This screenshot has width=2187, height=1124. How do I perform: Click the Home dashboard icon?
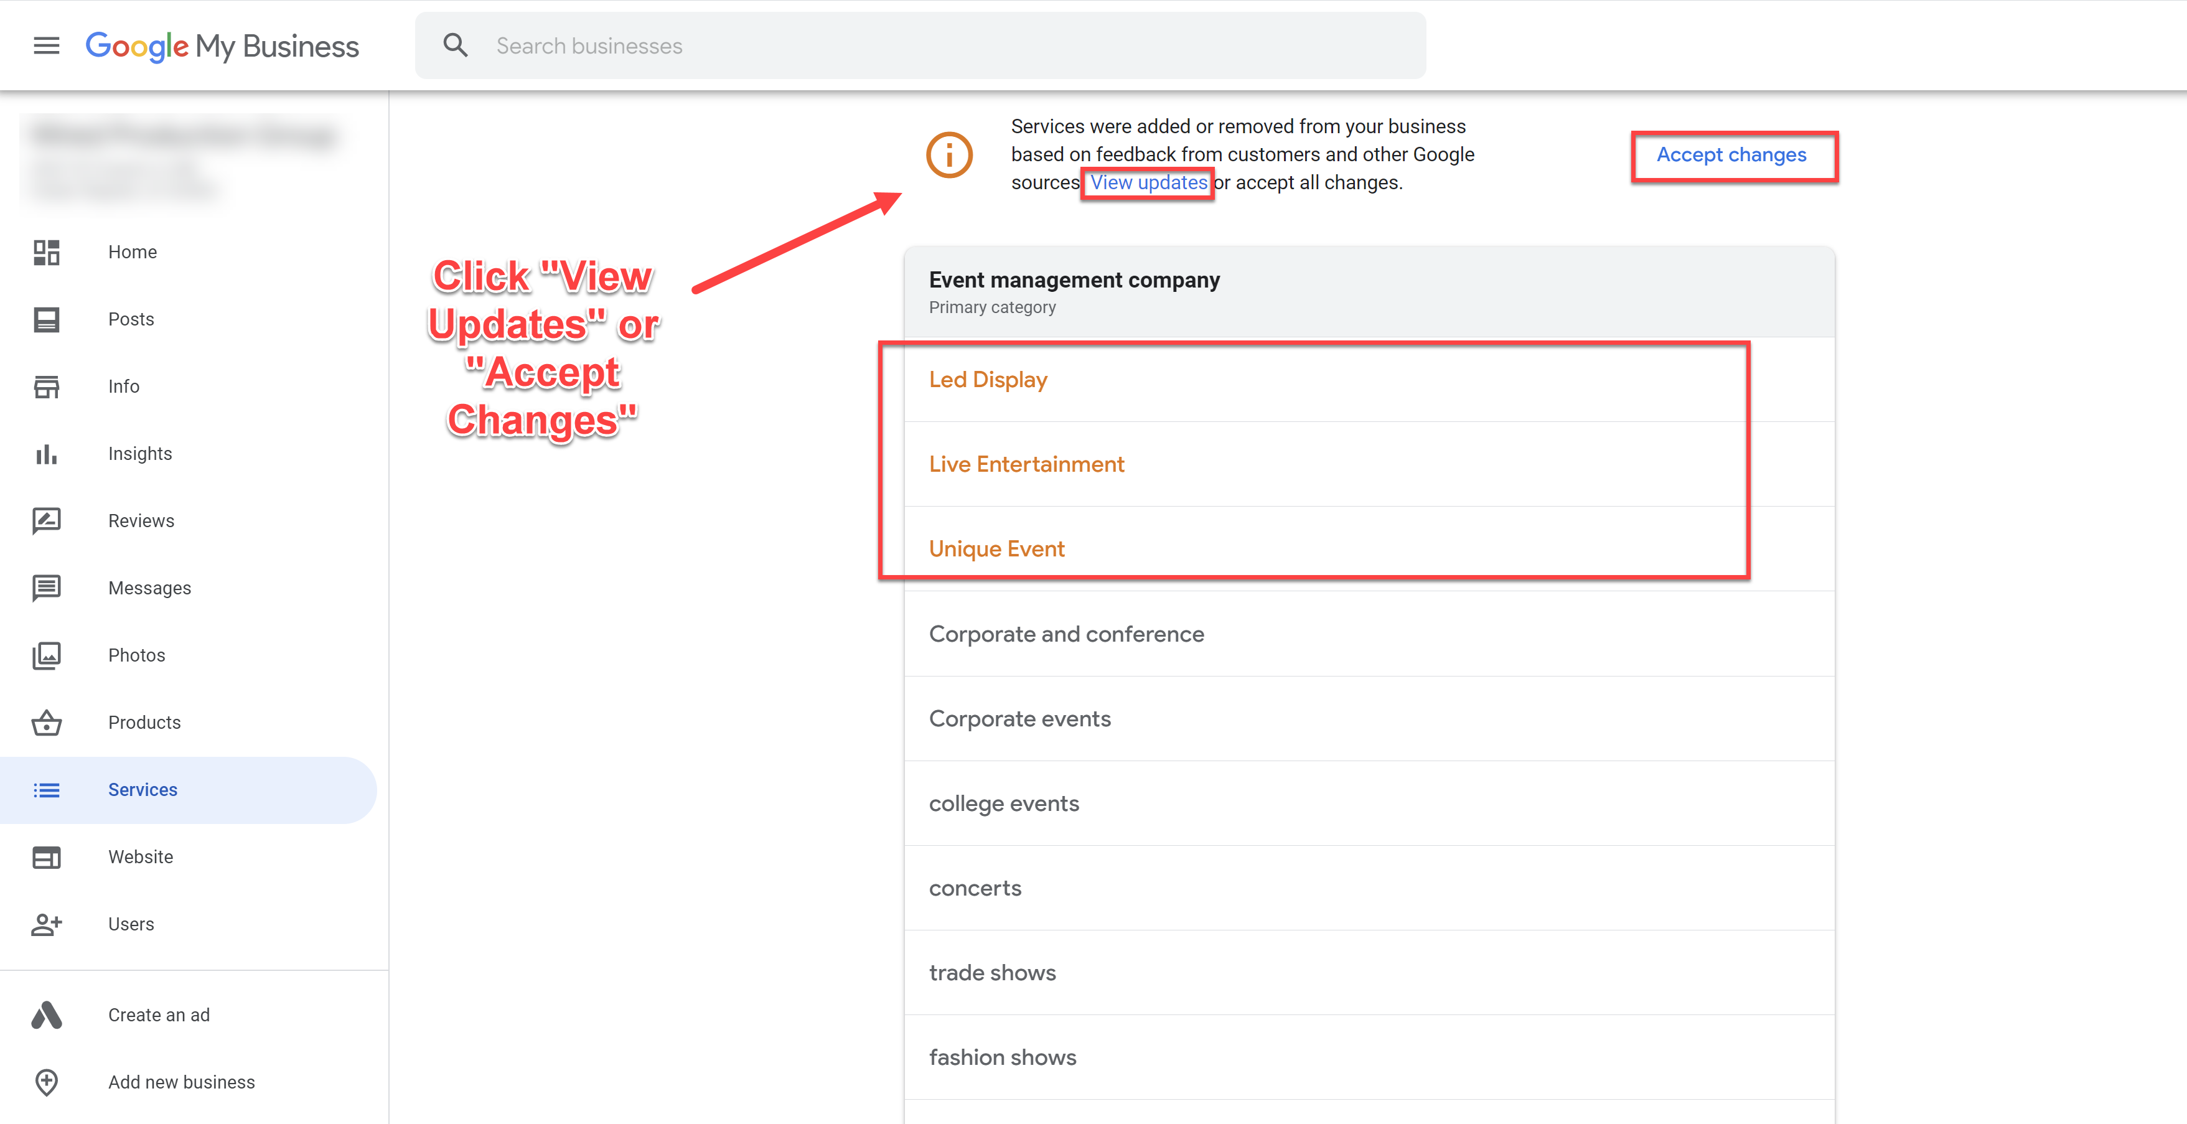(47, 252)
